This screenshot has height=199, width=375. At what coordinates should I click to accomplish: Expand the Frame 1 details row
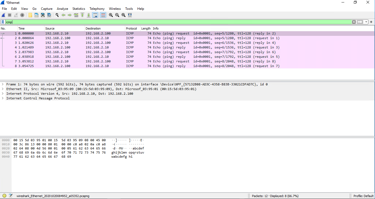(x=3, y=84)
